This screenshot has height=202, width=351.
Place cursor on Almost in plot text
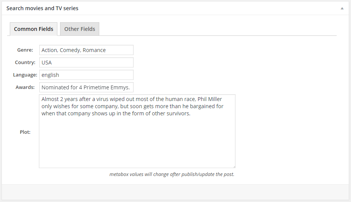coord(50,99)
